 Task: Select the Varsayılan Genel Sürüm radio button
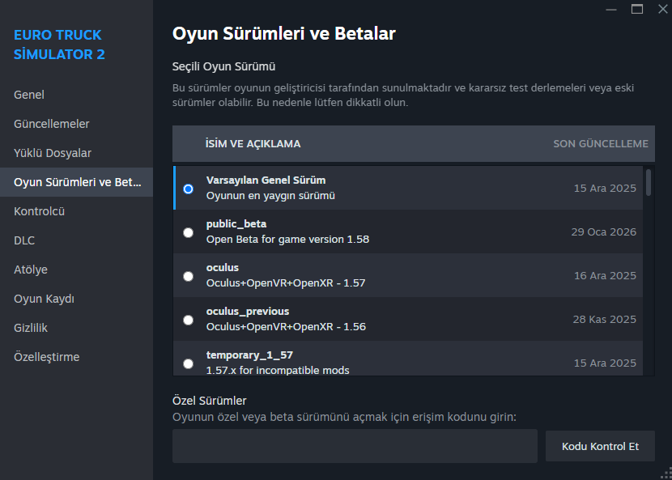pyautogui.click(x=188, y=189)
